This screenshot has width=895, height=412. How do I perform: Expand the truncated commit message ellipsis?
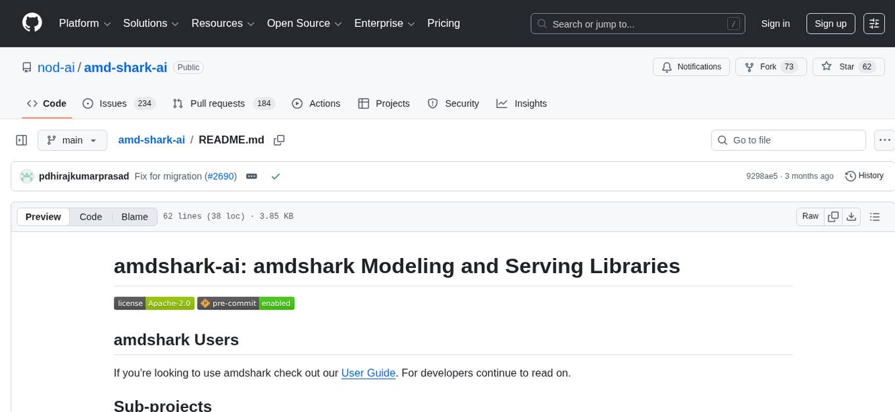[251, 176]
